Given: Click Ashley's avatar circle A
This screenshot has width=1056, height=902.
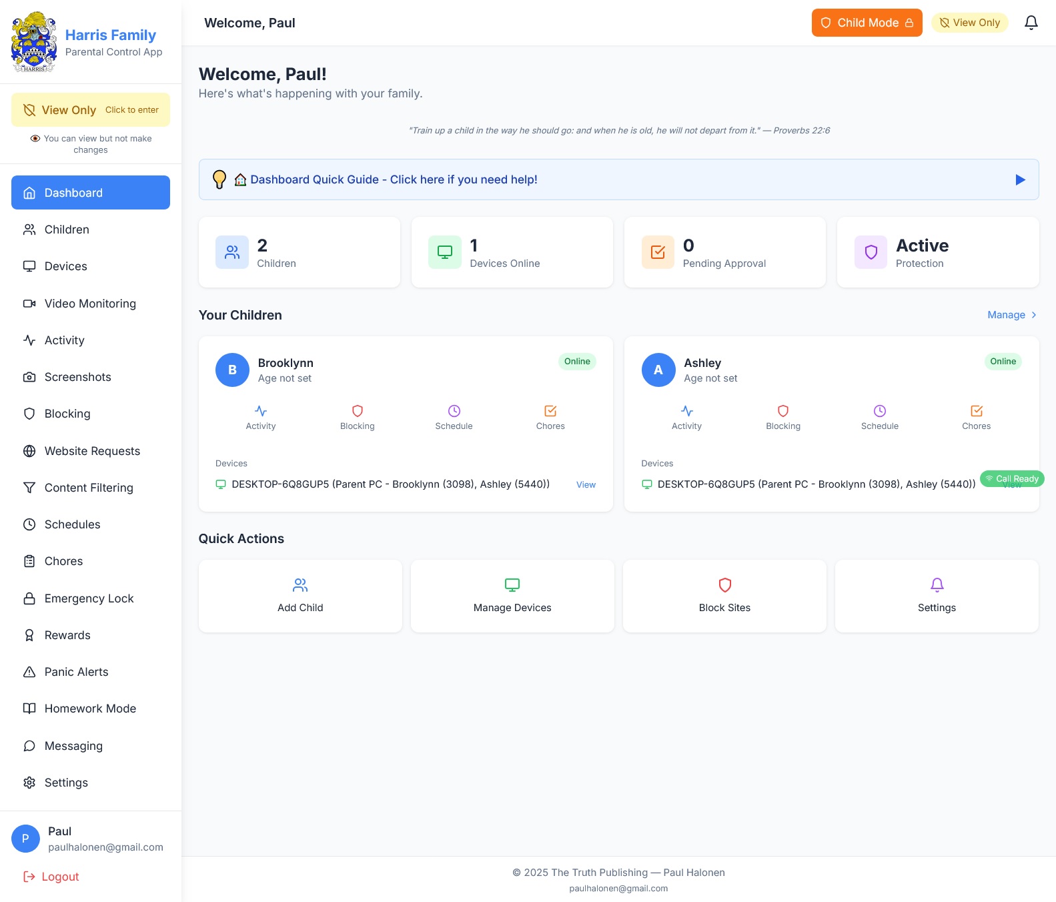Looking at the screenshot, I should [x=658, y=370].
